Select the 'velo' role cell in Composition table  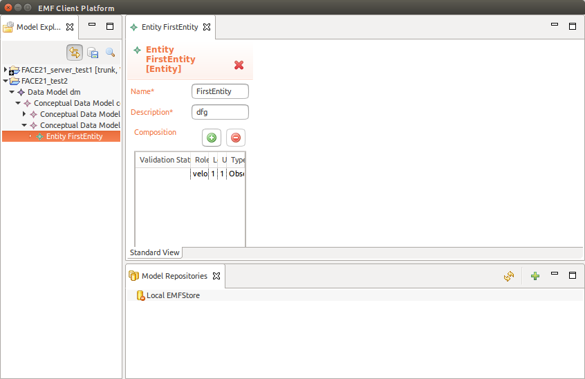point(200,174)
